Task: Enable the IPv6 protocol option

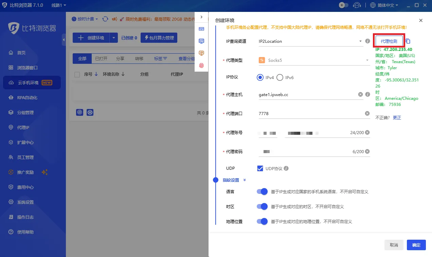Action: tap(280, 77)
